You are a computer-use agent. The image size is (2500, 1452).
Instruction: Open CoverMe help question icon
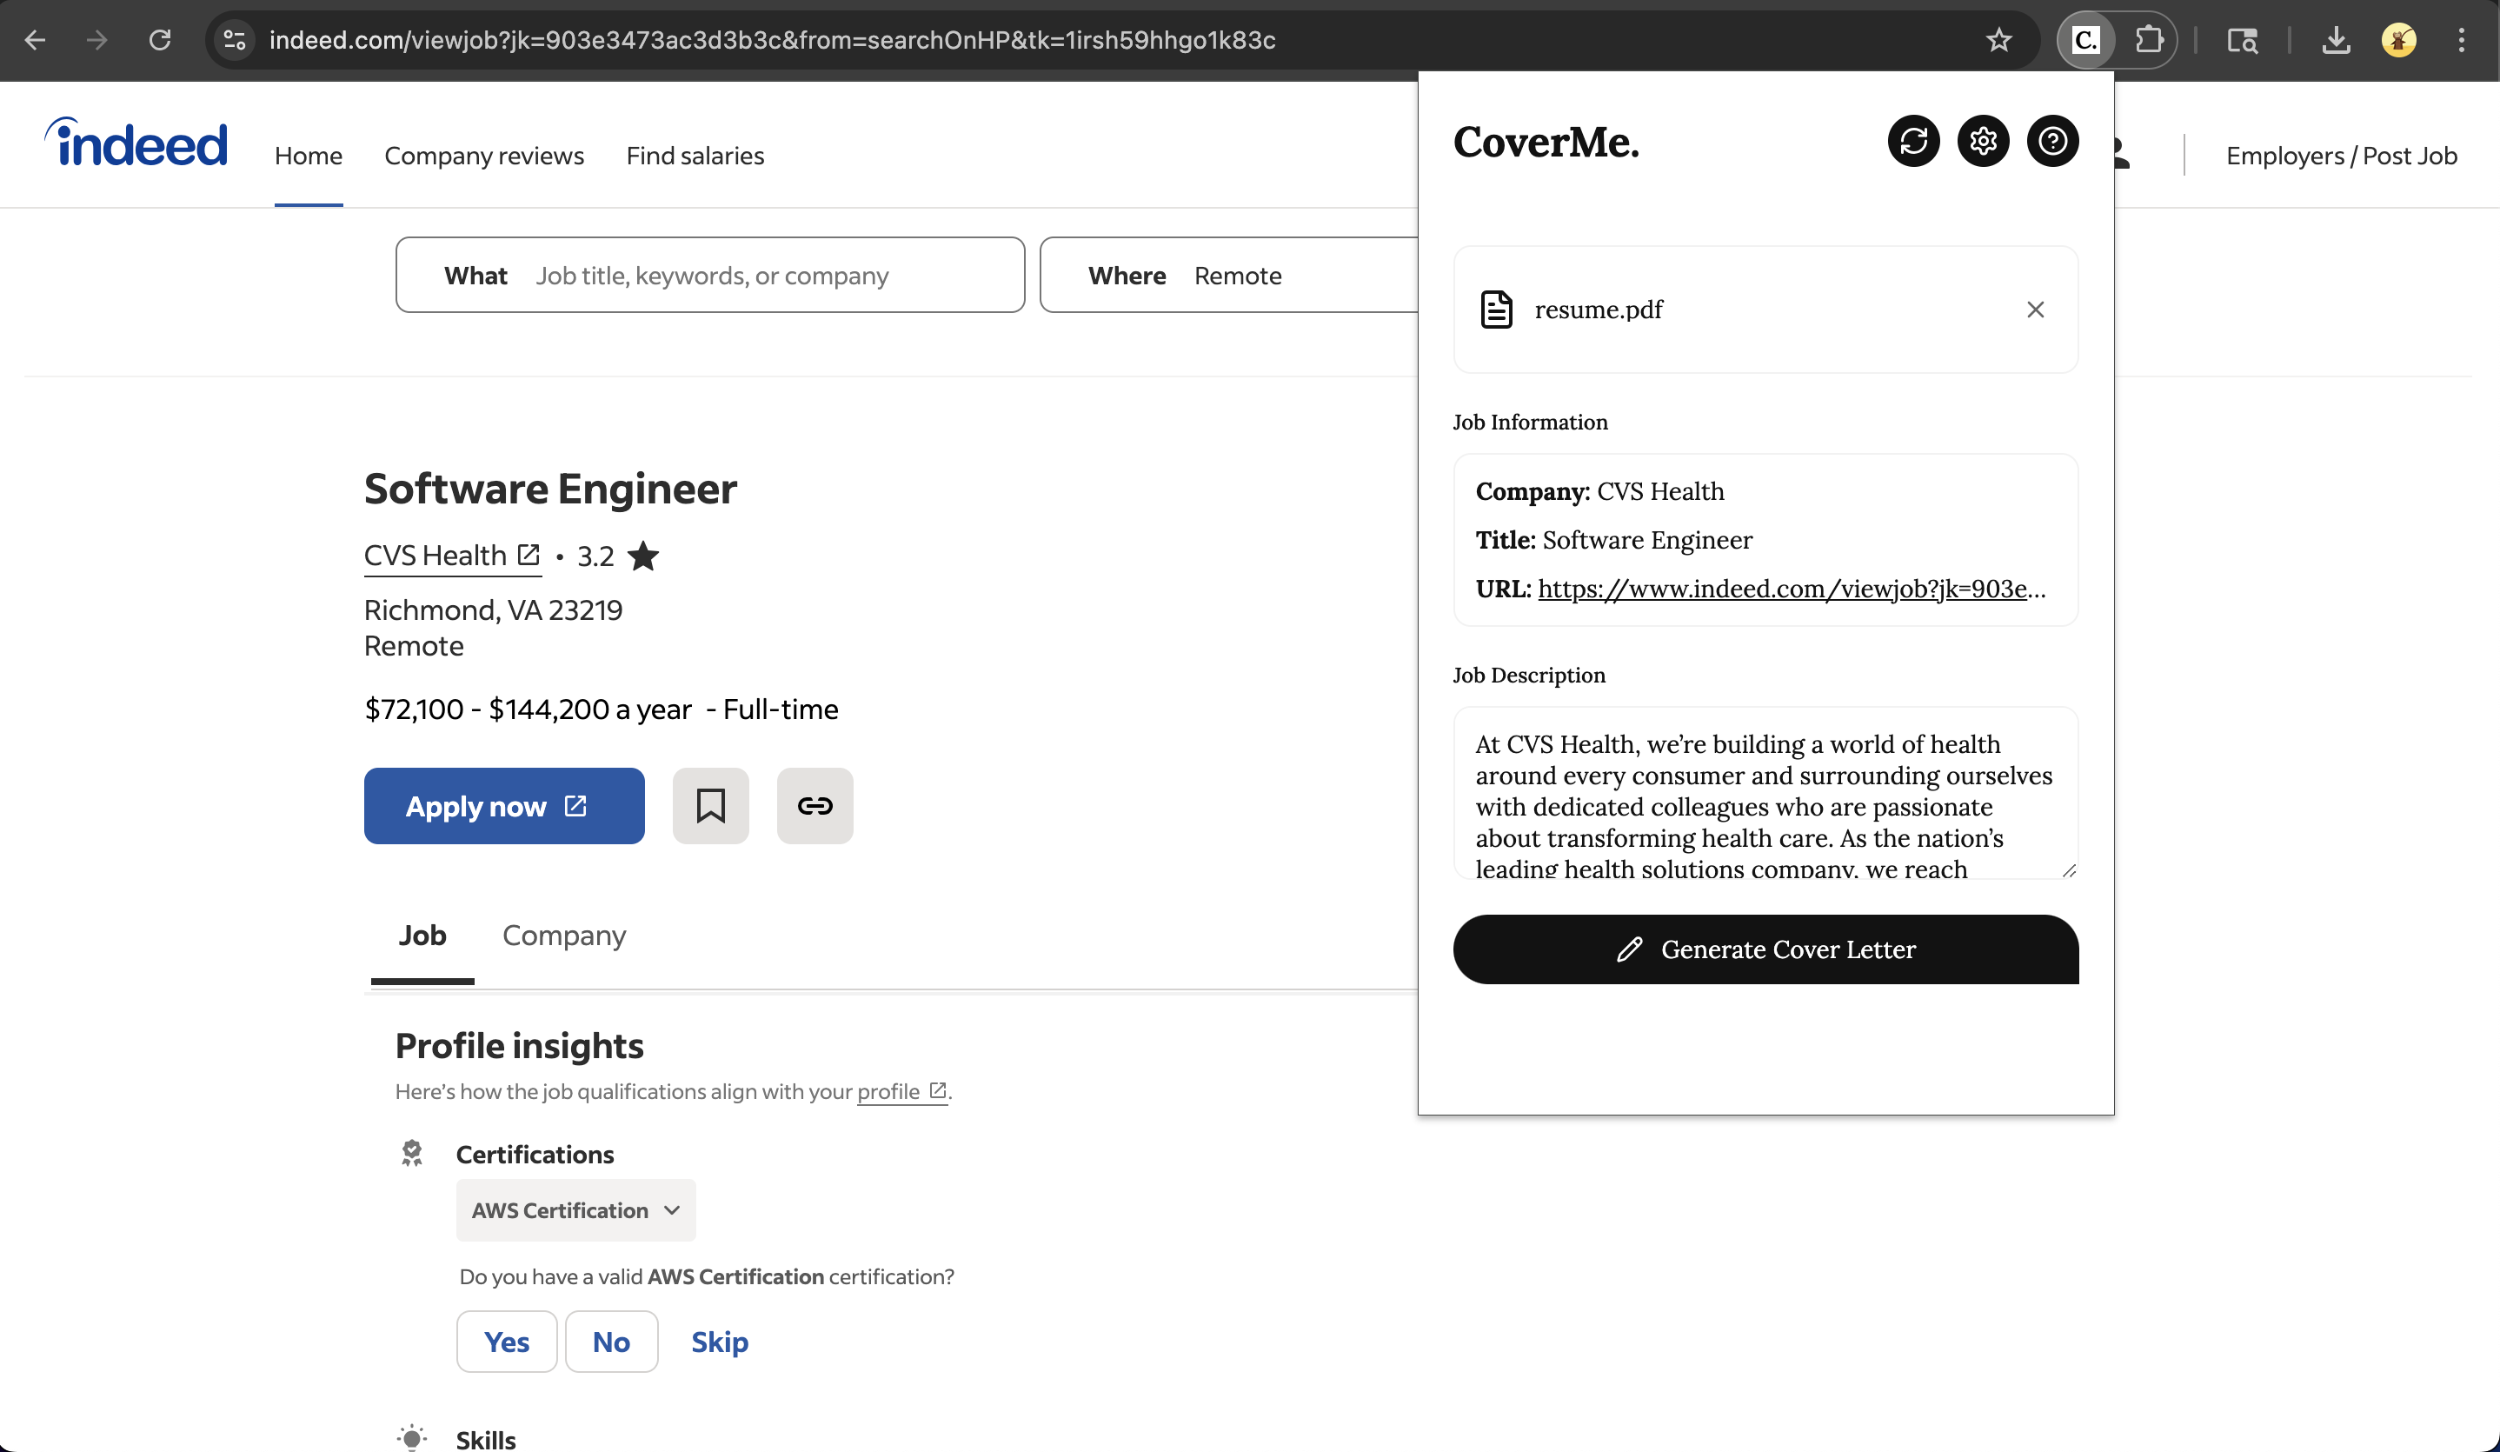2051,141
